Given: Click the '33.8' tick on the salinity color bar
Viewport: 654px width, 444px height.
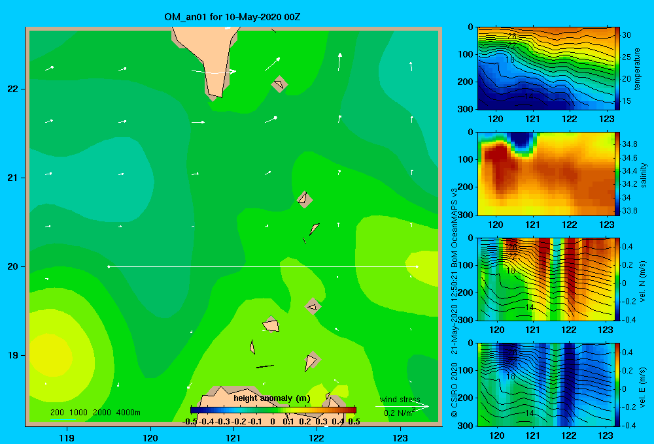Looking at the screenshot, I should coord(629,211).
